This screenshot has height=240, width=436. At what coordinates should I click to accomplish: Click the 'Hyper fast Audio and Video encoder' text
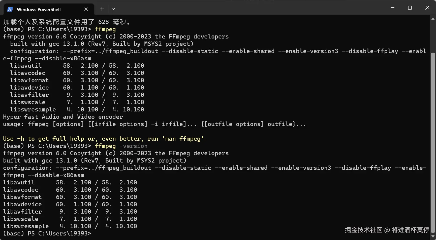click(63, 117)
